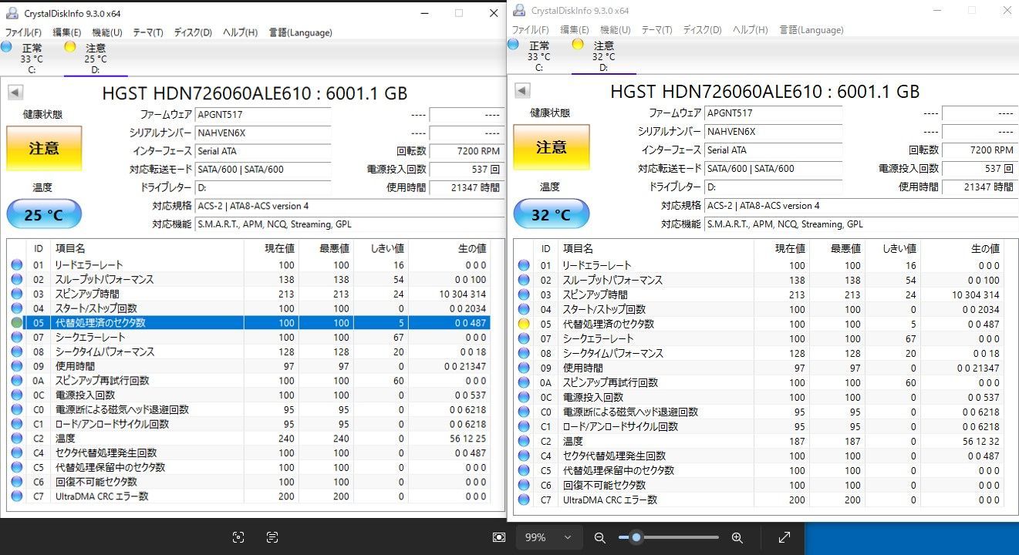Right window: click 電源投入回数 field 537 回

979,169
